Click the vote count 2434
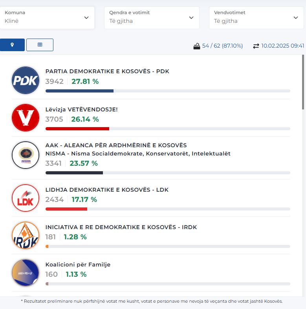This screenshot has height=309, width=306. pyautogui.click(x=55, y=200)
